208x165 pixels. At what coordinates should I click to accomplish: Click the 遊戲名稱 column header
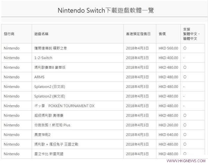point(41,34)
